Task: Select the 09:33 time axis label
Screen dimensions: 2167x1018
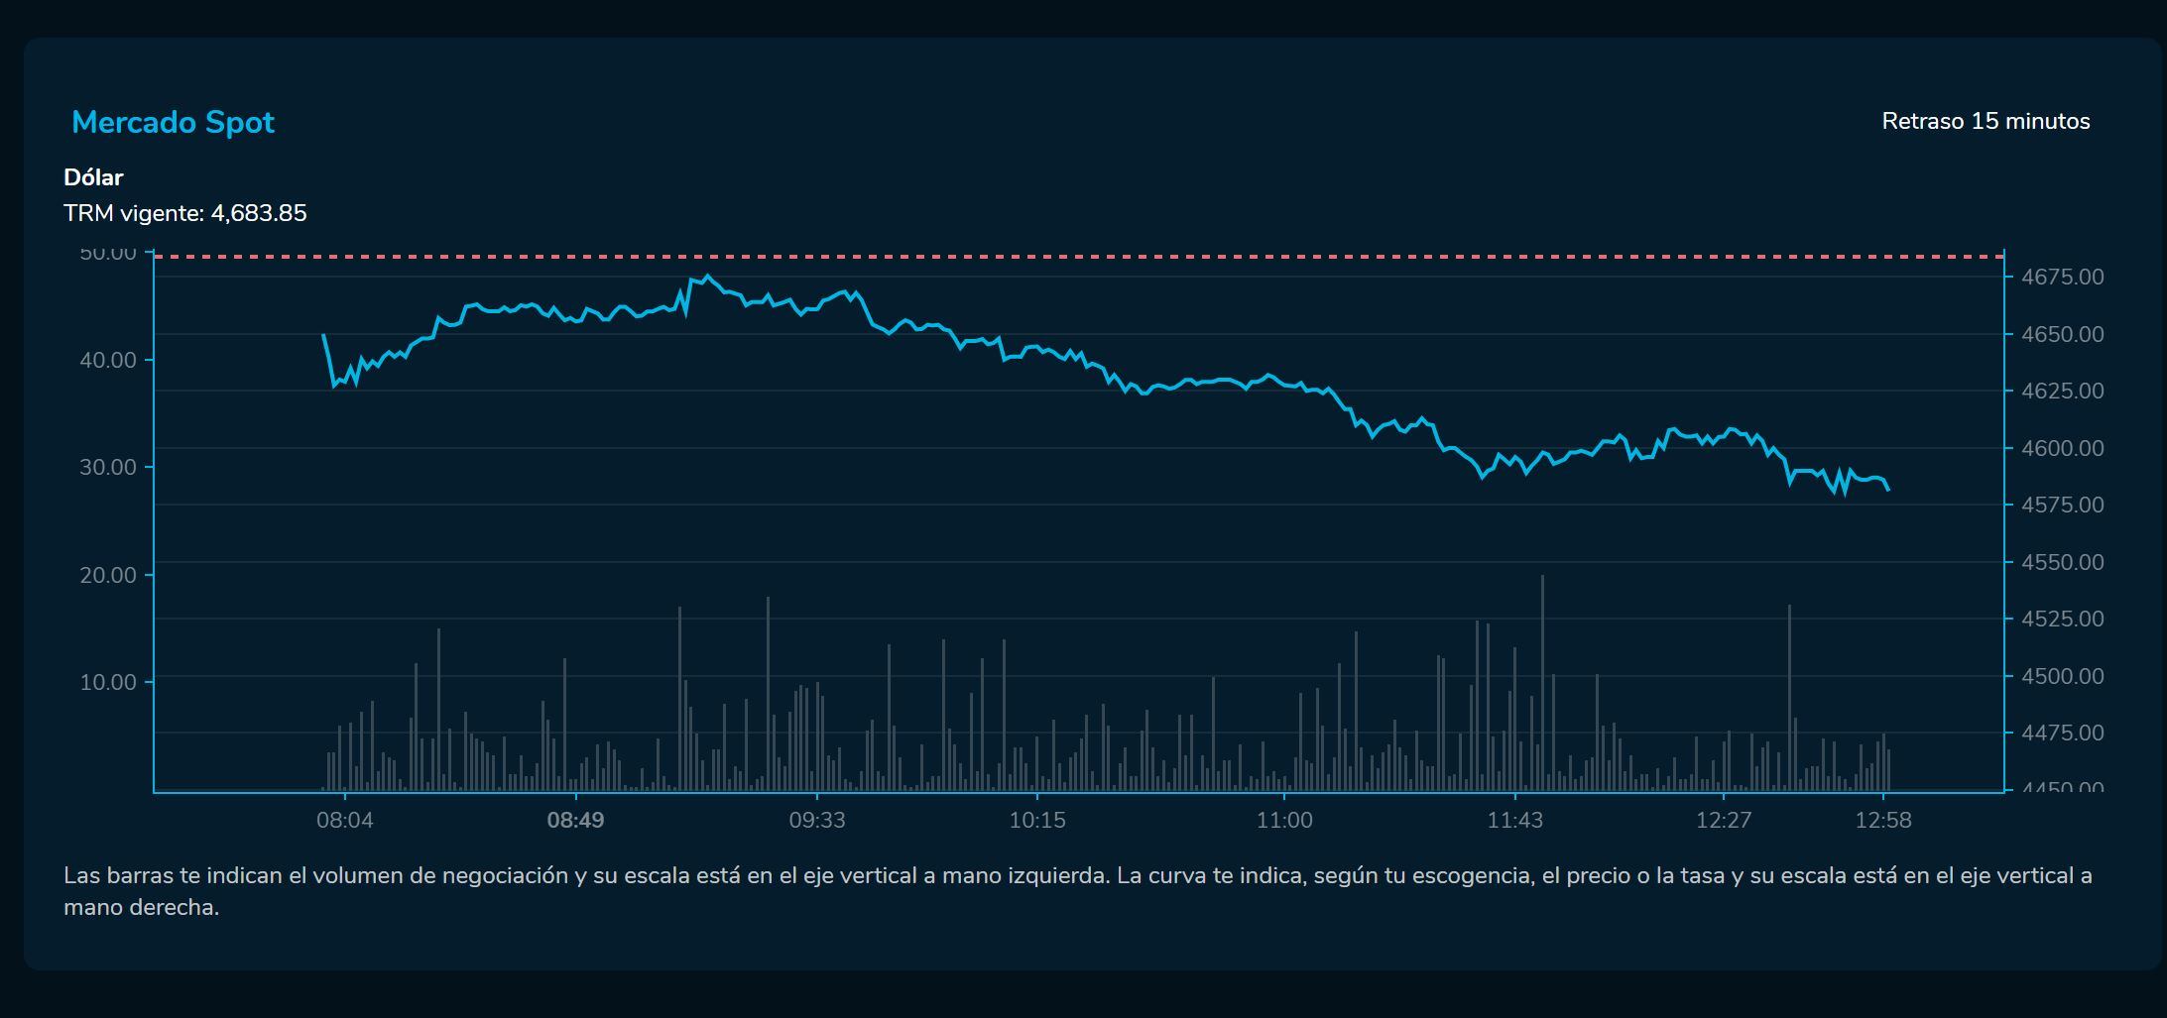Action: [817, 821]
